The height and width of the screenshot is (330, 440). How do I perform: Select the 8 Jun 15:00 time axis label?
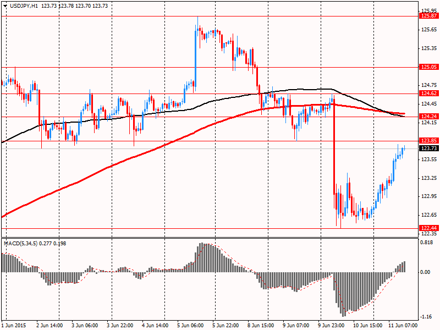pyautogui.click(x=261, y=326)
